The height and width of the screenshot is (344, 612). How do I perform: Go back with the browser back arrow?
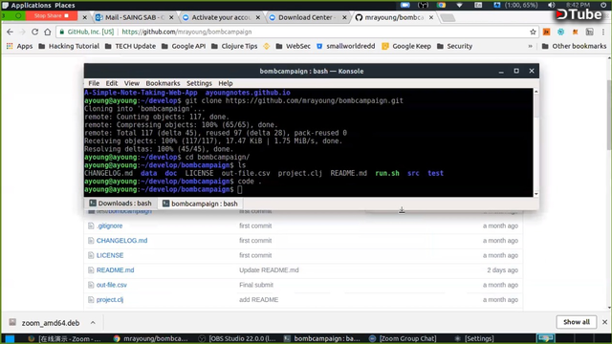(10, 32)
